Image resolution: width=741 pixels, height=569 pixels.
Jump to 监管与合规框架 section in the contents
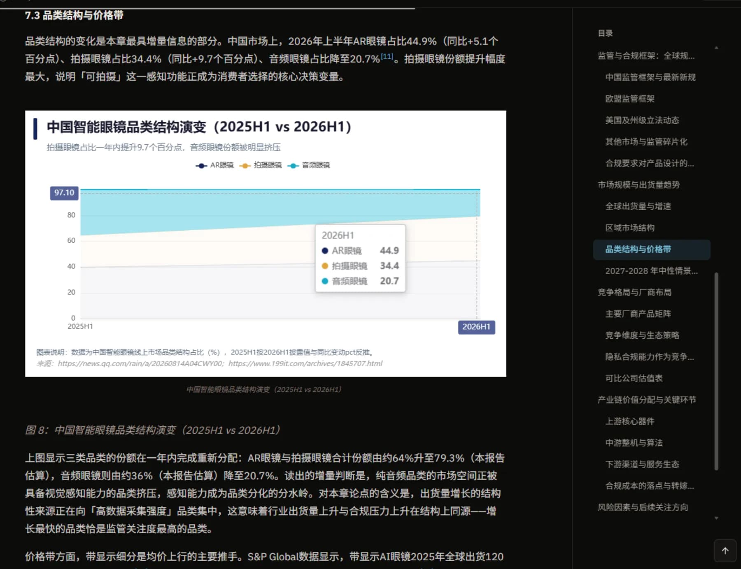pos(646,56)
